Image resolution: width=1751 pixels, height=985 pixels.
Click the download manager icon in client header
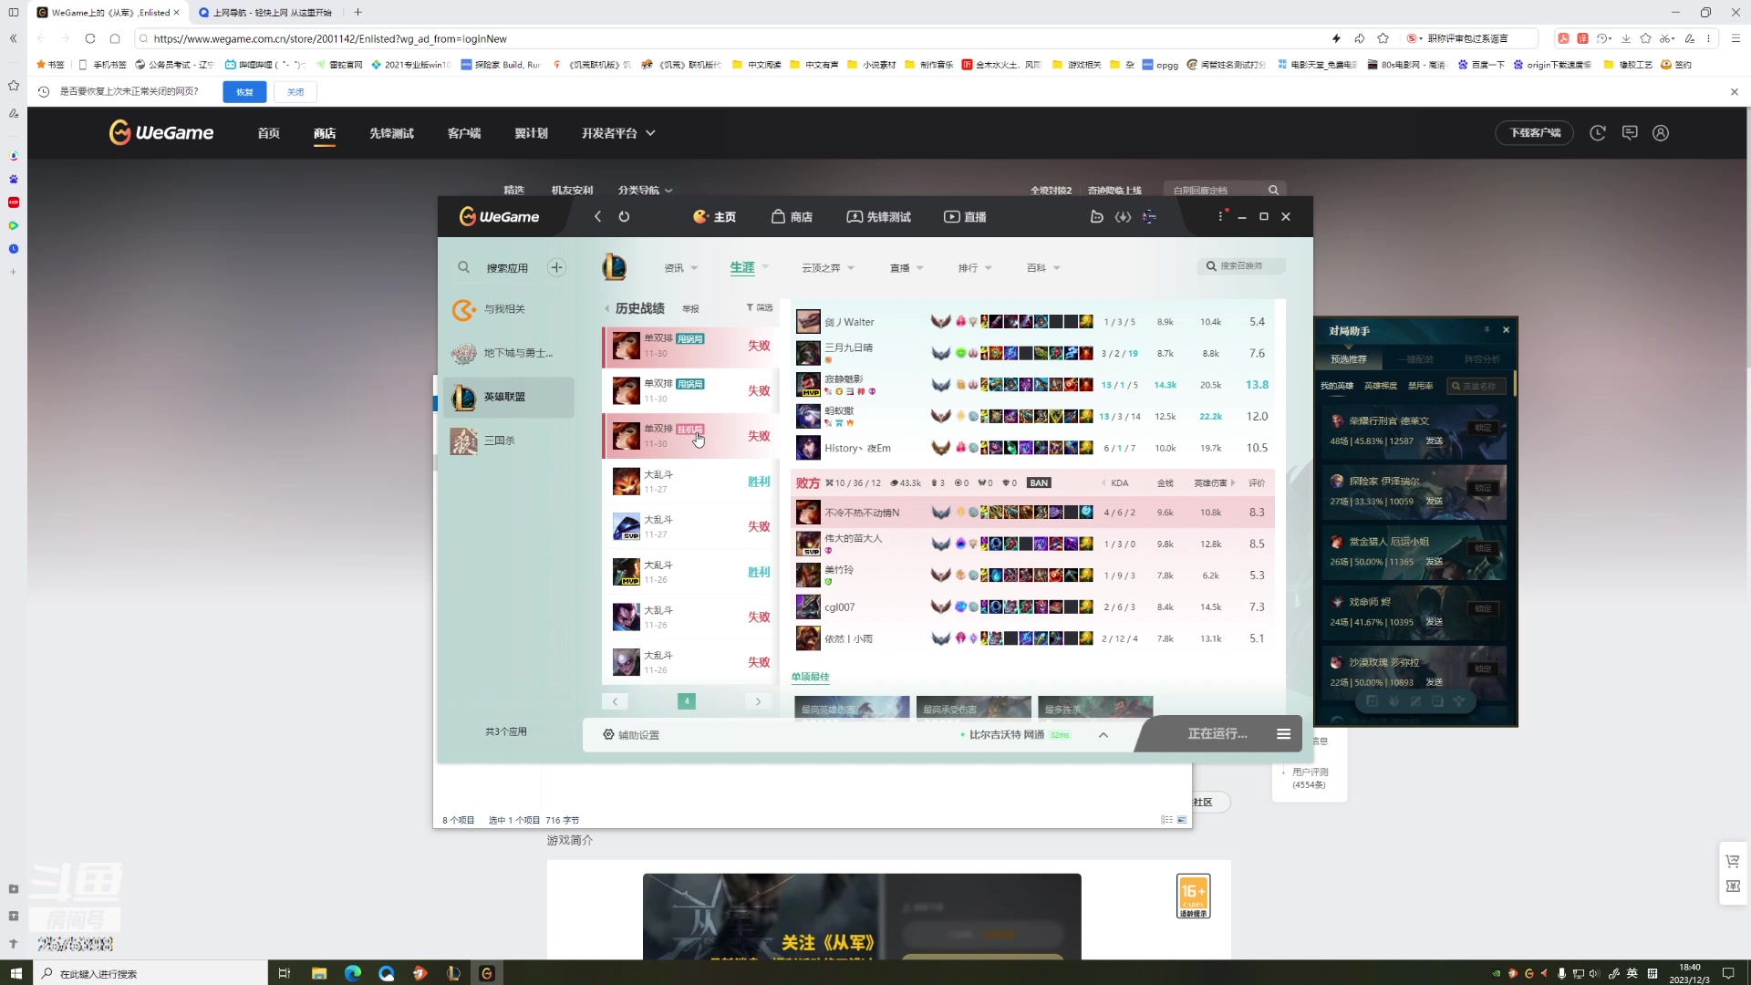tap(1123, 216)
